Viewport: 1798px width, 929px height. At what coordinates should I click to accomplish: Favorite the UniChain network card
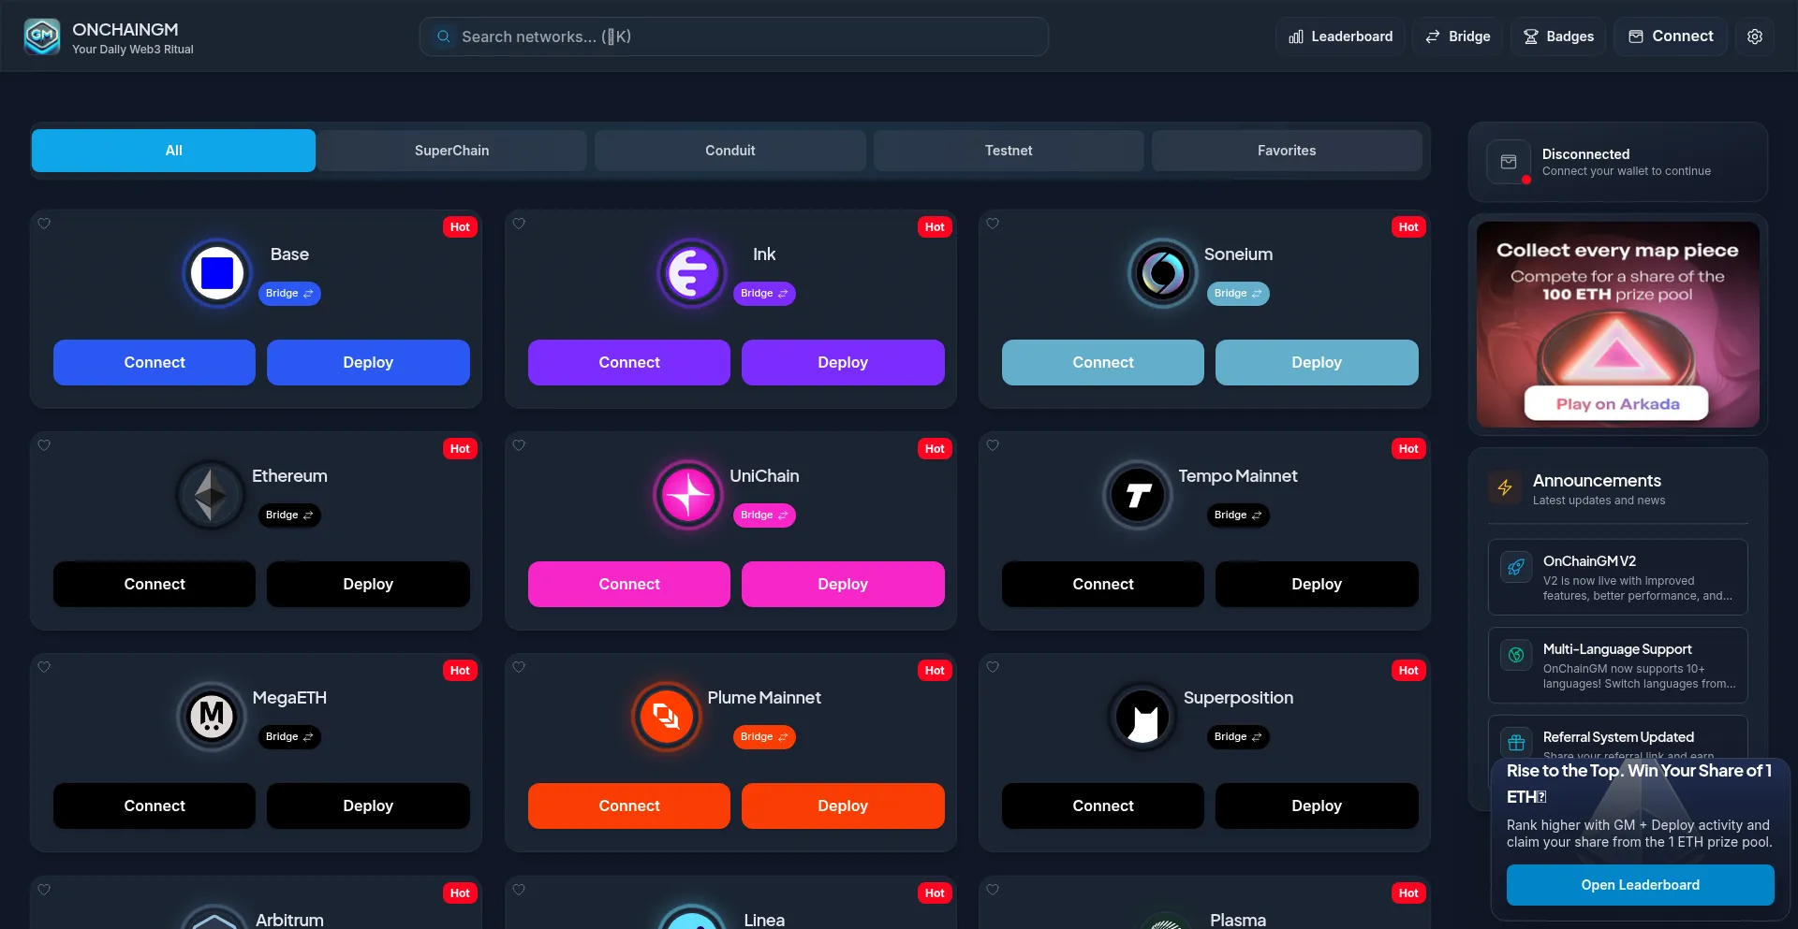click(x=519, y=445)
